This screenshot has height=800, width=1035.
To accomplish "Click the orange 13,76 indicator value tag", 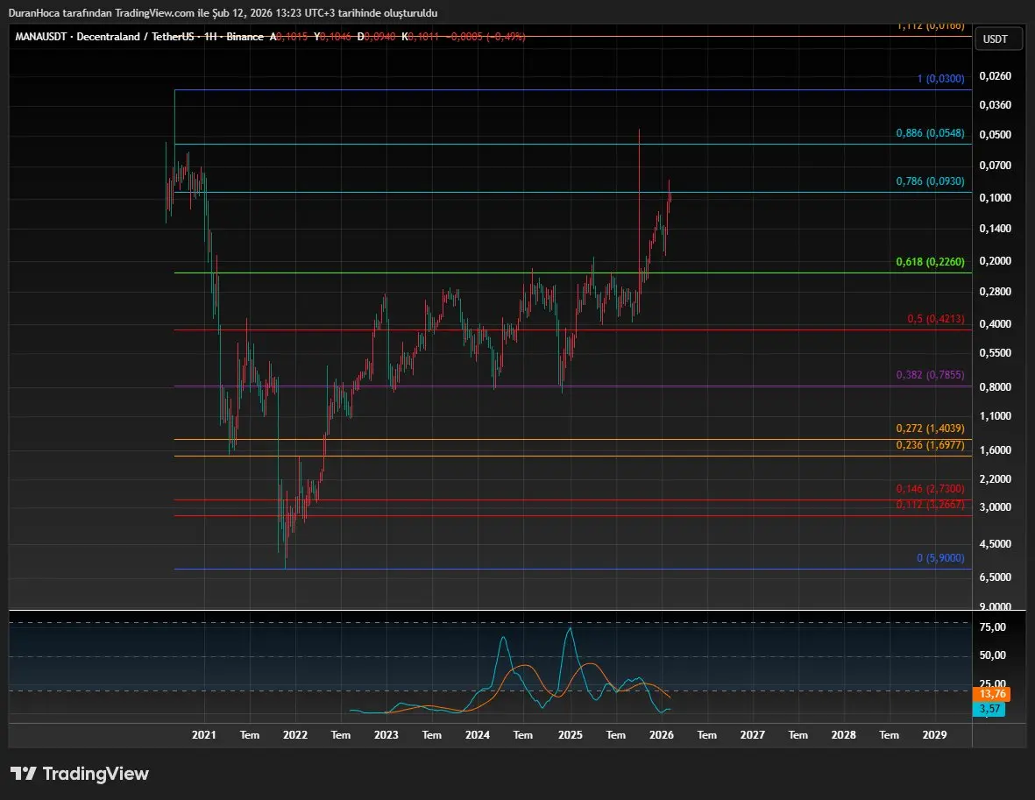I will point(991,694).
